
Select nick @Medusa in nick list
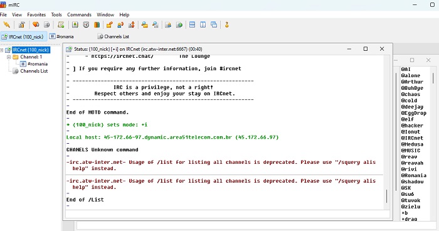click(412, 144)
